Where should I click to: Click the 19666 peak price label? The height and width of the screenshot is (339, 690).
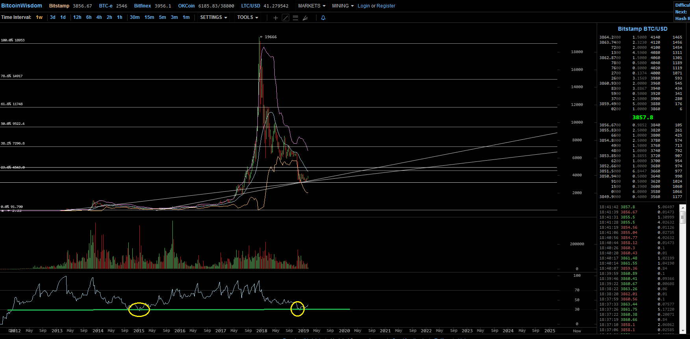tap(270, 37)
